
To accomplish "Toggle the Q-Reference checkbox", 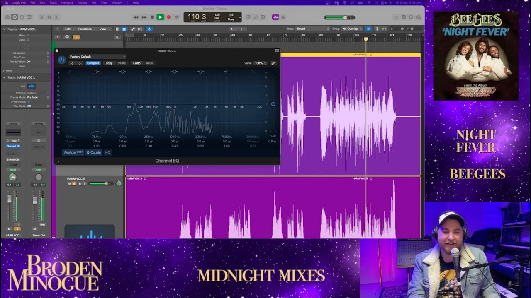I will (x=28, y=102).
